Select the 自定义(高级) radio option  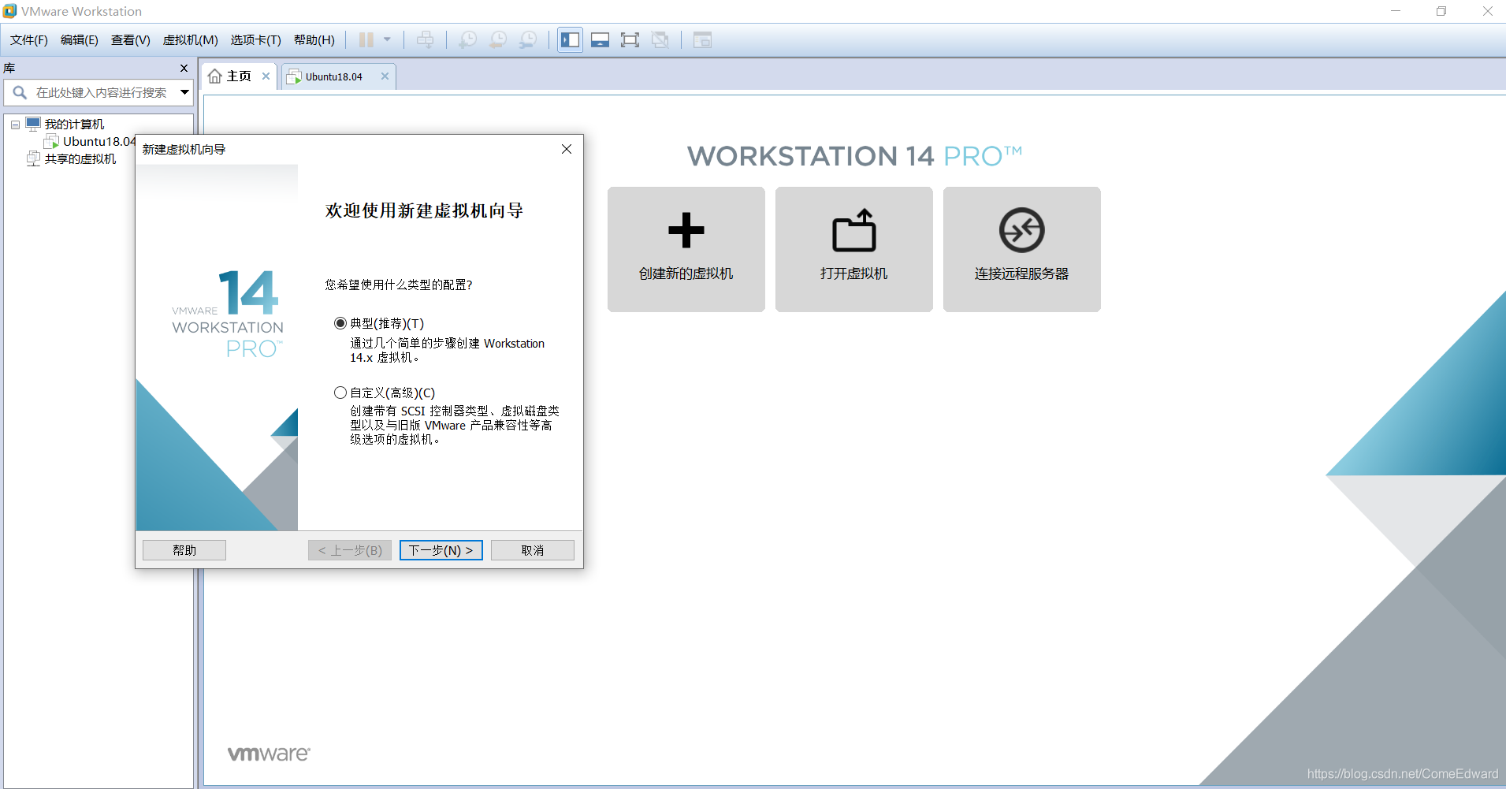point(340,393)
